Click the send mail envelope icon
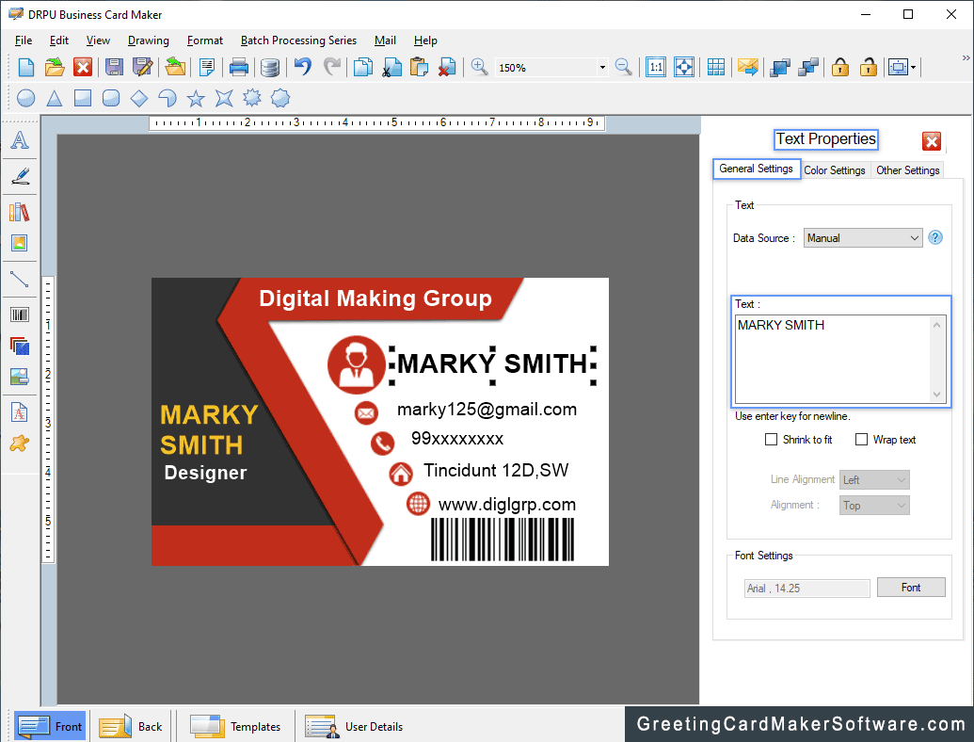 748,67
